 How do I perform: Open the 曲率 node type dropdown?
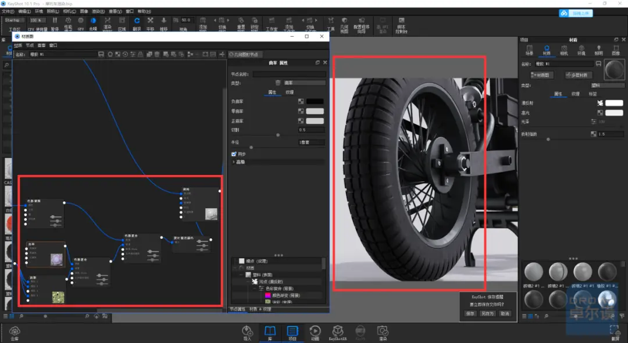pyautogui.click(x=304, y=83)
